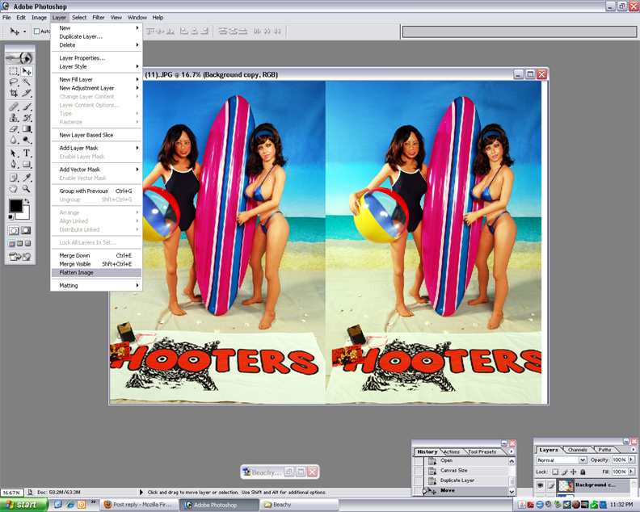Open the blending mode Normal dropdown
Screen dimensions: 640x512
(562, 460)
